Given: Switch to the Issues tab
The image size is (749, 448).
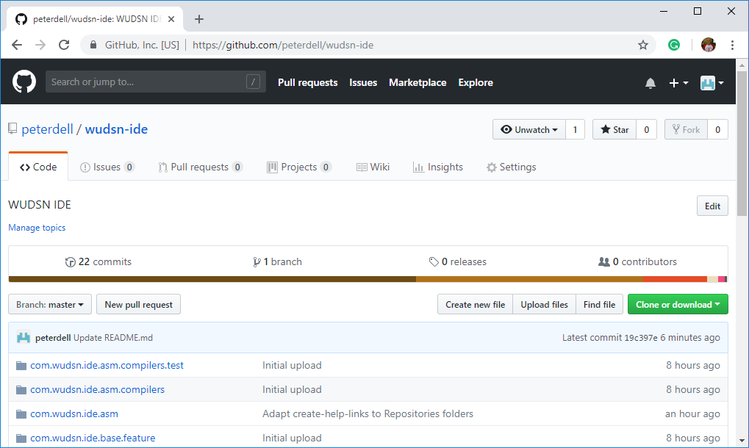Looking at the screenshot, I should click(x=107, y=167).
